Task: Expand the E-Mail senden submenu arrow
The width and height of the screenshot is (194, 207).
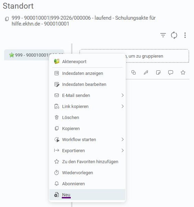Action: tap(123, 95)
